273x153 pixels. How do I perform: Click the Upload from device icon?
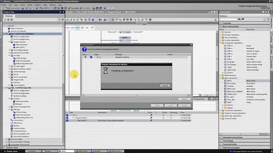pyautogui.click(x=59, y=8)
